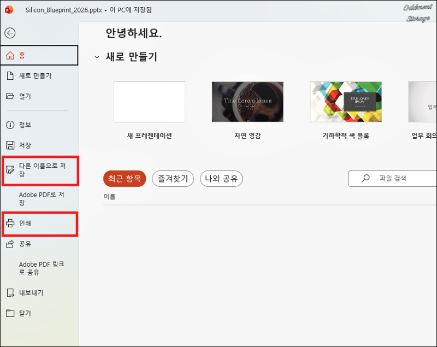Select Adobe PDF로 저장
This screenshot has width=437, height=347.
pyautogui.click(x=39, y=199)
